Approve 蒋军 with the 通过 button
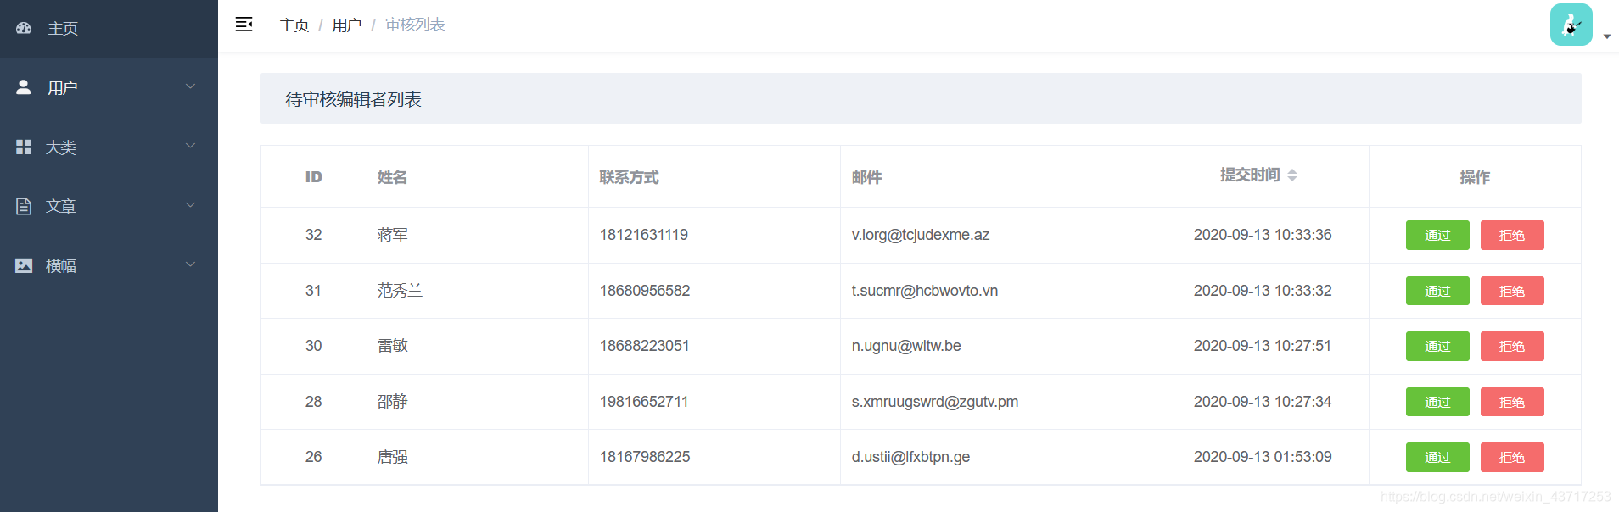Image resolution: width=1619 pixels, height=512 pixels. click(1437, 235)
